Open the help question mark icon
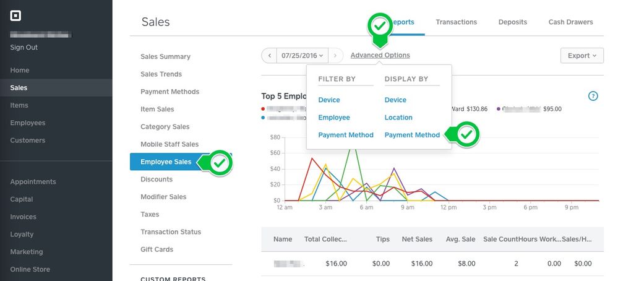618x281 pixels. click(x=593, y=96)
